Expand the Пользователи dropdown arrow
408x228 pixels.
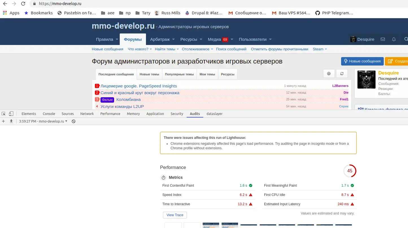tap(270, 39)
